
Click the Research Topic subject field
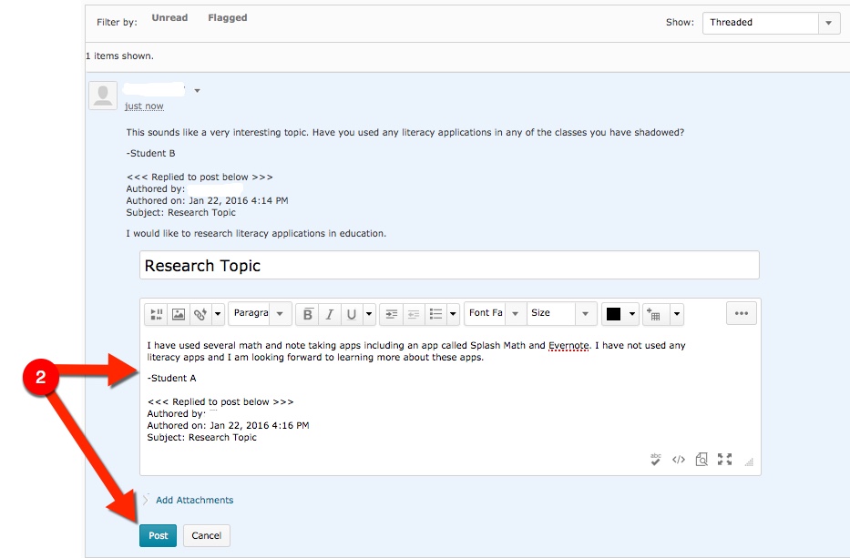[449, 266]
